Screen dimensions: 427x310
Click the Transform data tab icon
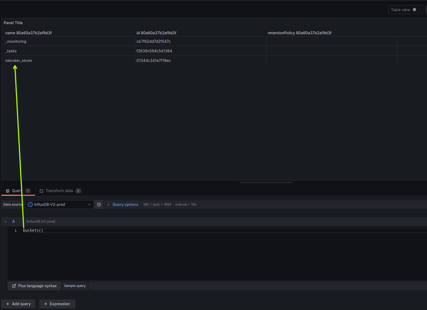click(x=41, y=191)
